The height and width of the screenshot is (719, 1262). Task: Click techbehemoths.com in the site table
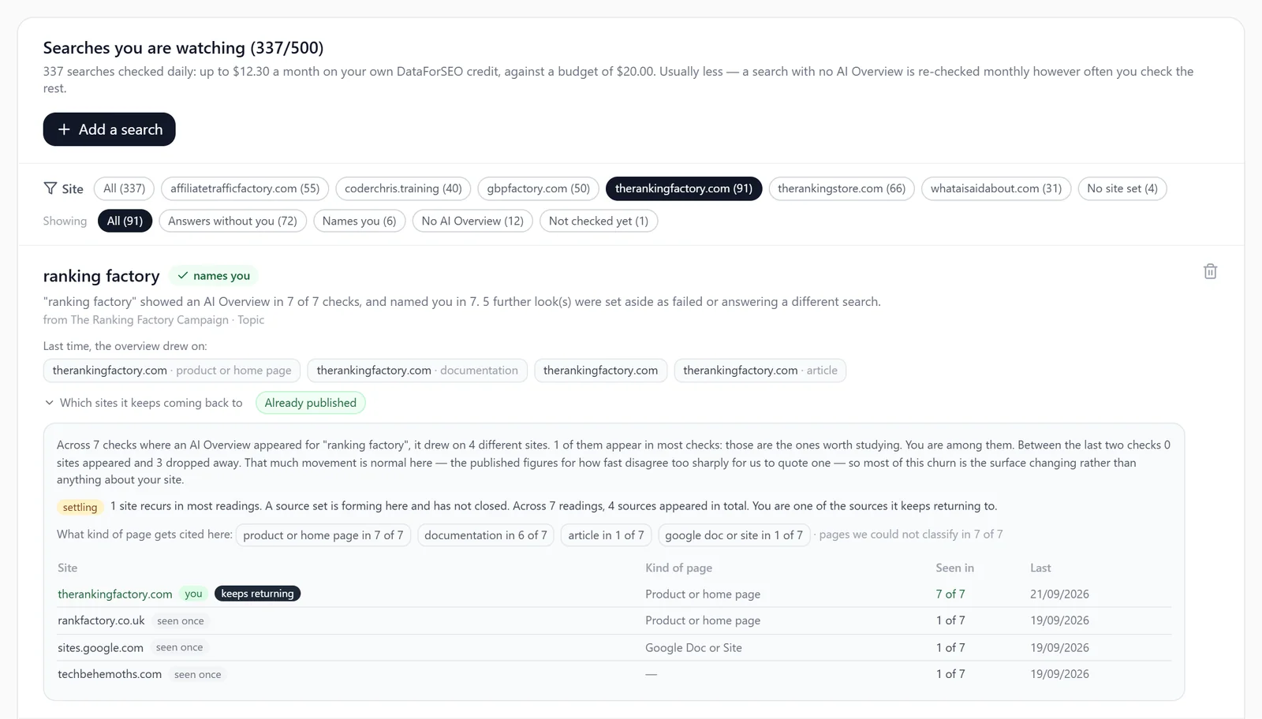click(x=110, y=674)
